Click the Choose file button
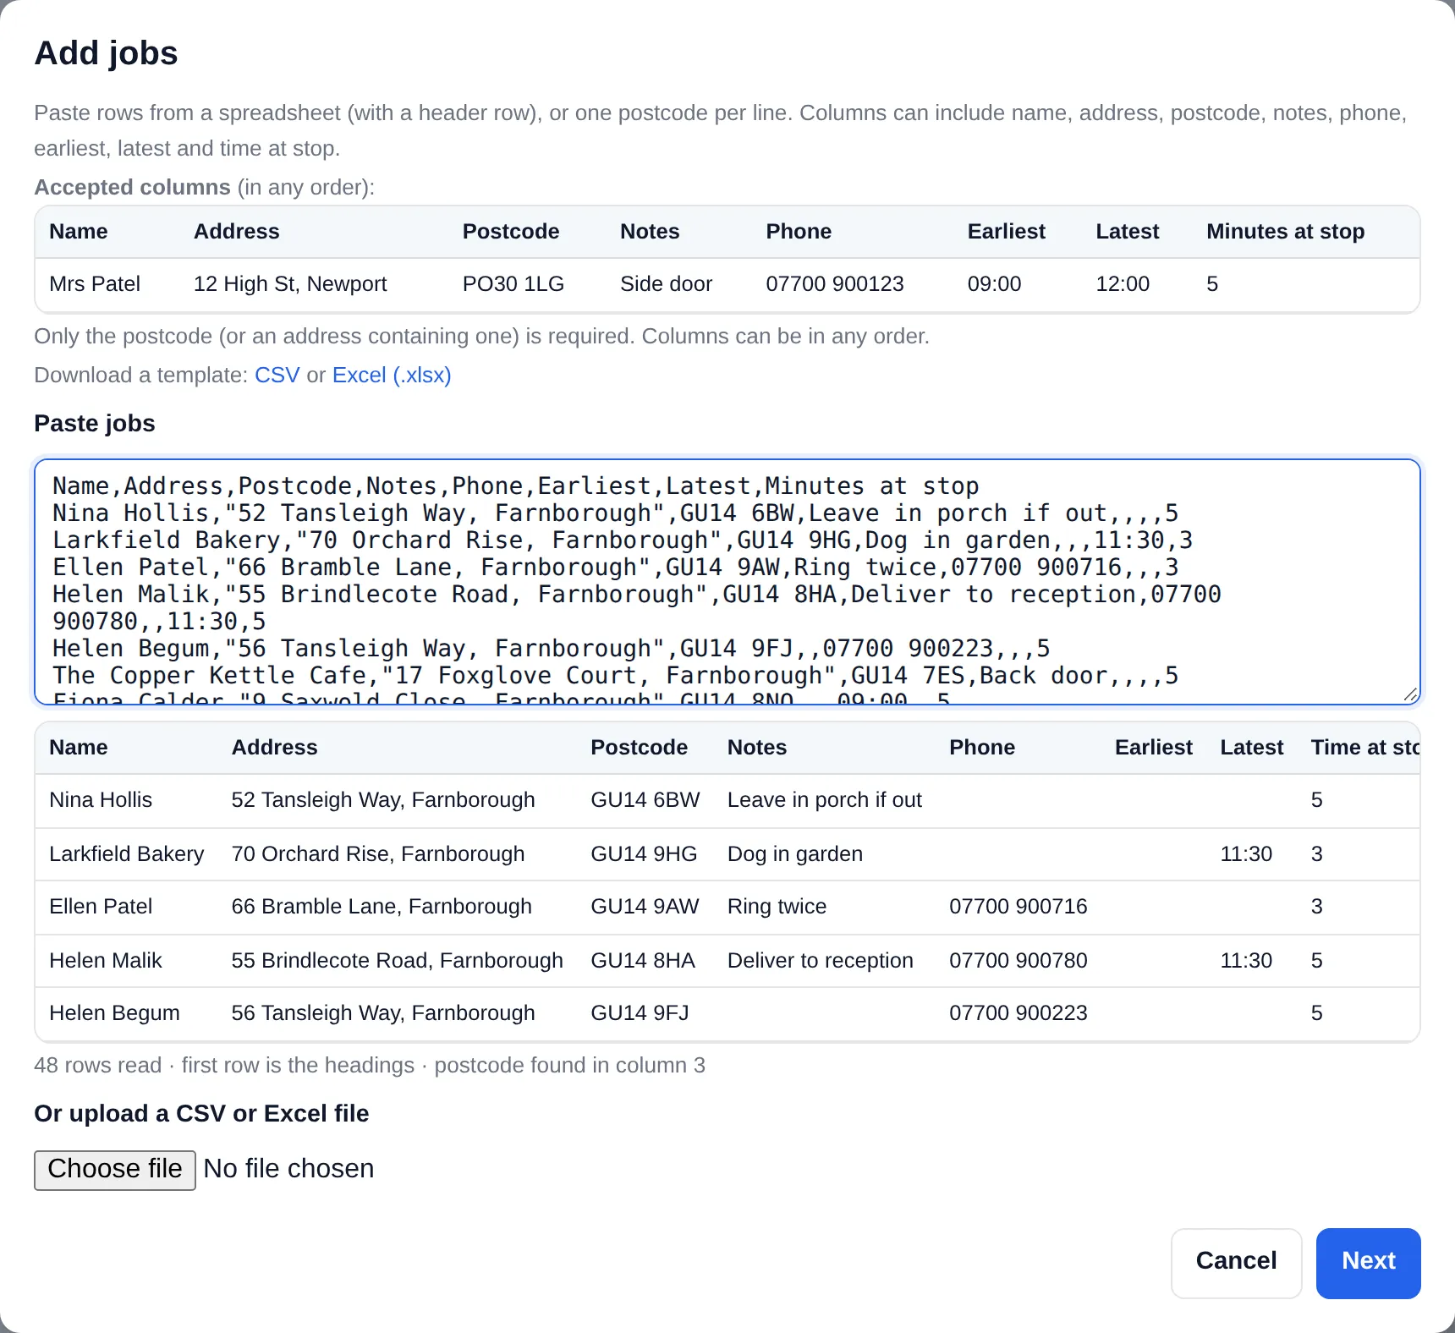1455x1333 pixels. pyautogui.click(x=115, y=1170)
